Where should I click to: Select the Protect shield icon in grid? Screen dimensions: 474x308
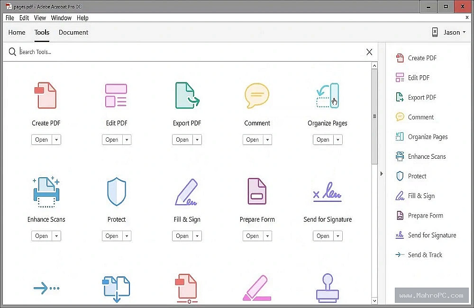pos(117,191)
